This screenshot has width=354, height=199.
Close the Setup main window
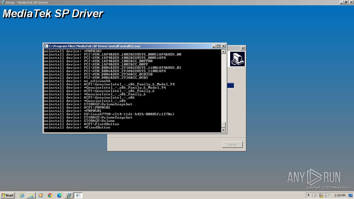(x=351, y=2)
